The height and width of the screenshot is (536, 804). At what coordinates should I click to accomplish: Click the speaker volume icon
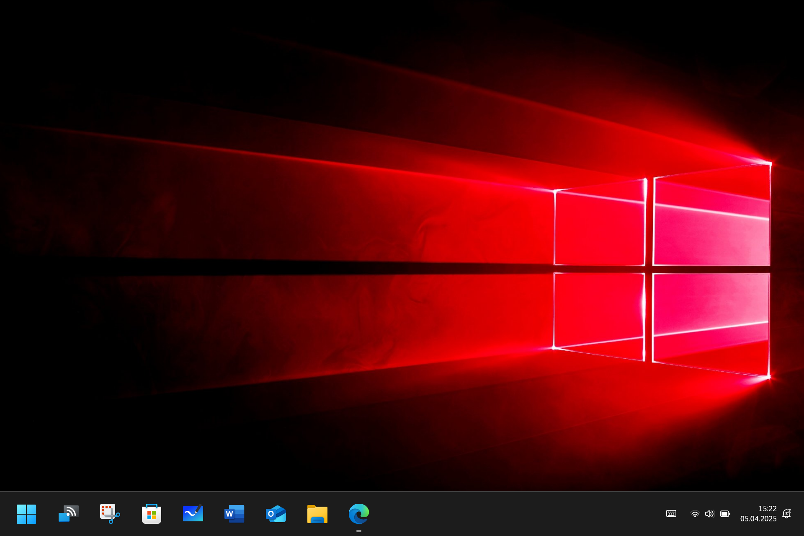click(709, 514)
